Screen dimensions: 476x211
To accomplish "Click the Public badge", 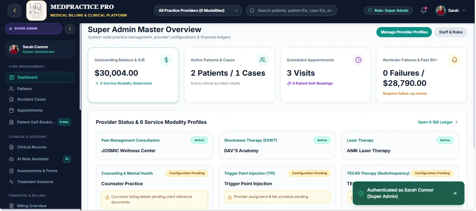I will coord(64,122).
